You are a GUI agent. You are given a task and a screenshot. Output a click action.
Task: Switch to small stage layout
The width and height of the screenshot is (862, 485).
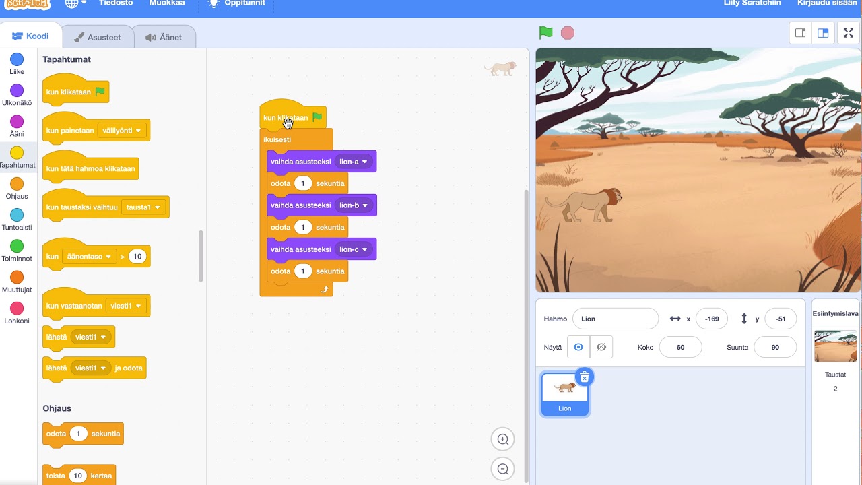tap(800, 33)
